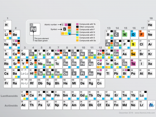
Task: Select the green Nitrogen element tile
Action: tap(126, 35)
